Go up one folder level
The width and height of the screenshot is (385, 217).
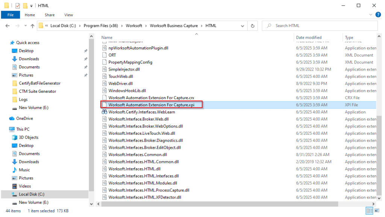coord(32,26)
